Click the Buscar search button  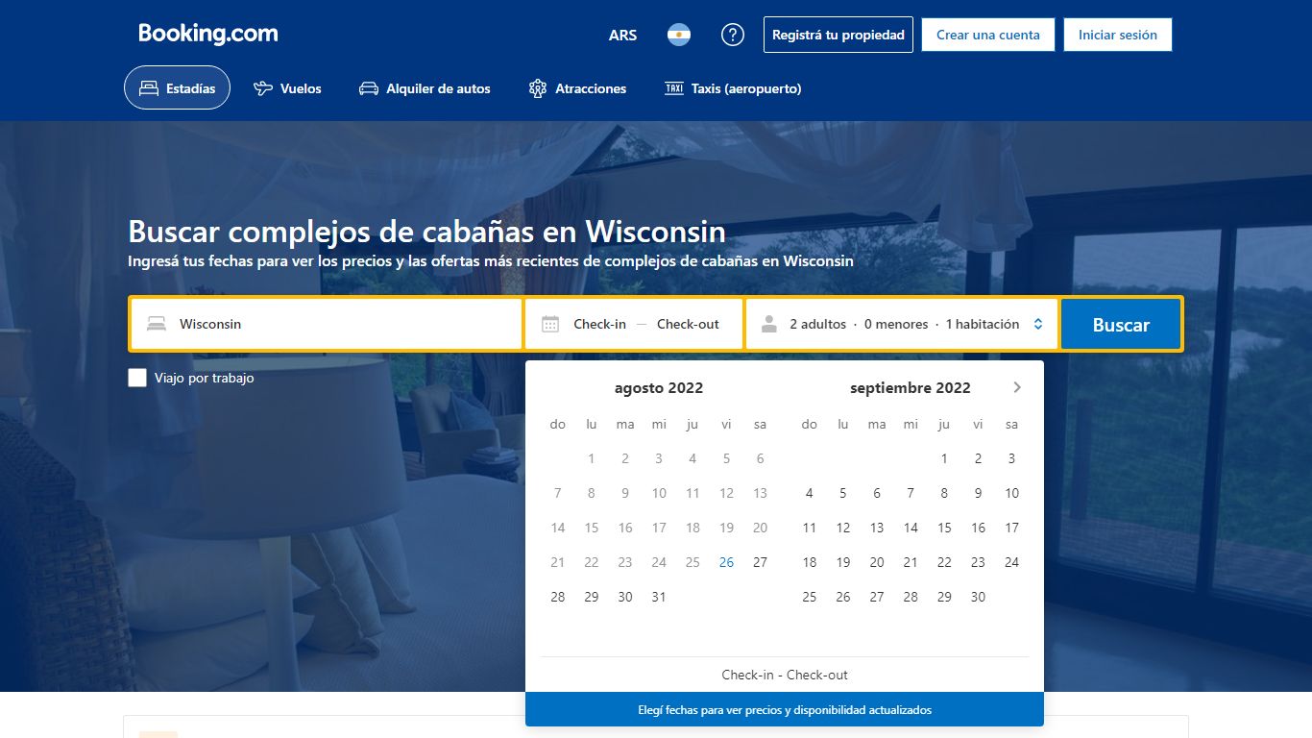pyautogui.click(x=1121, y=324)
